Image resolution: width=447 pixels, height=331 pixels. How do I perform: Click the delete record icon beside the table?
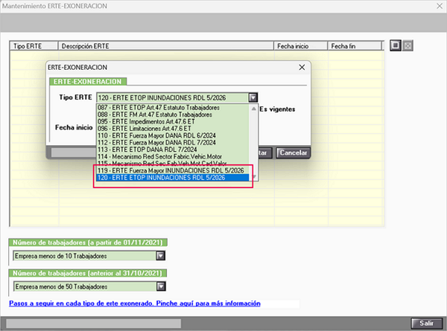point(408,45)
